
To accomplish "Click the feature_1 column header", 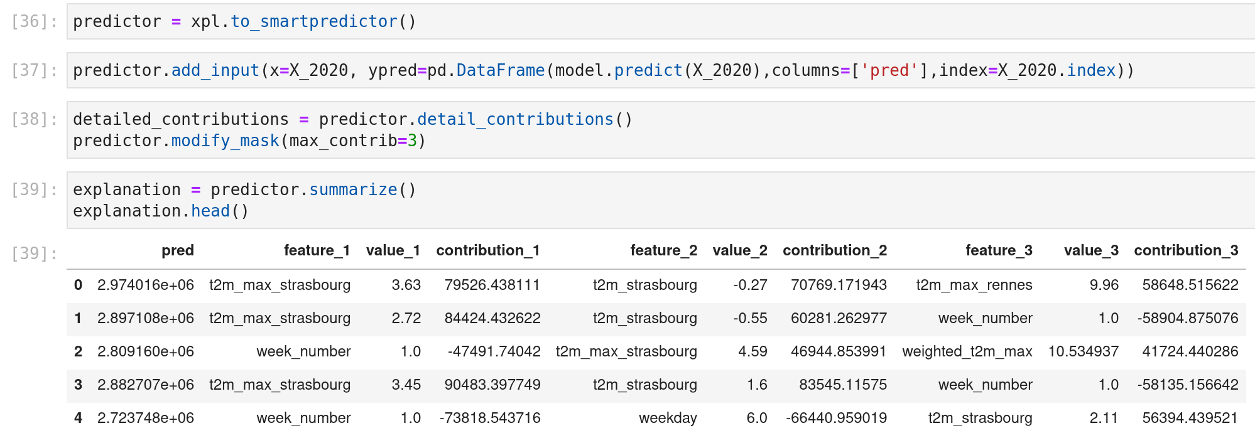I will click(317, 250).
